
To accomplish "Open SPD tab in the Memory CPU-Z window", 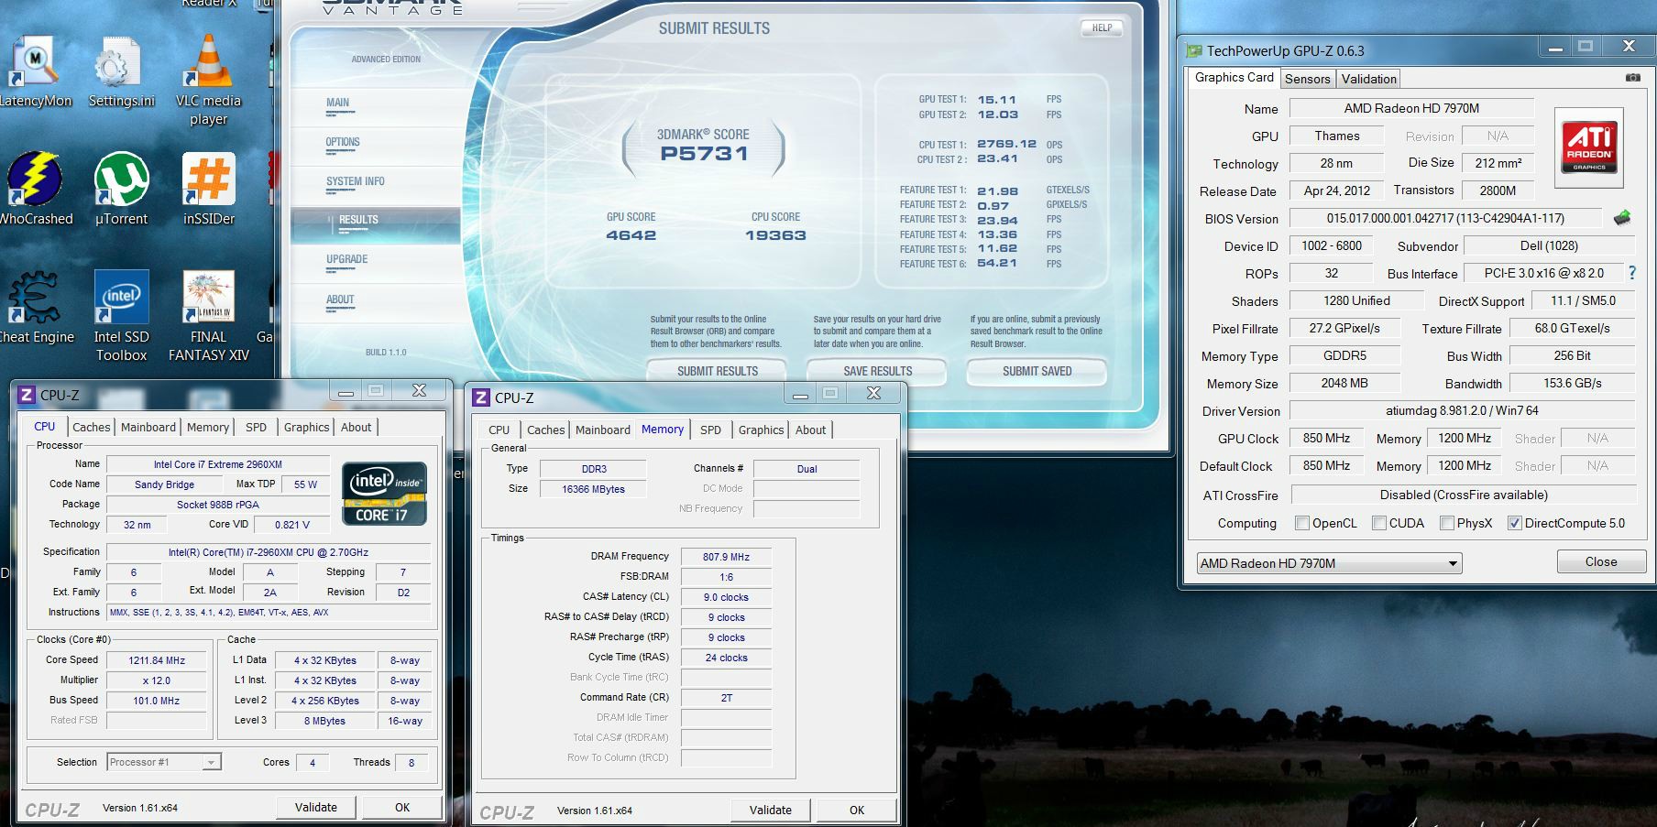I will click(x=710, y=430).
